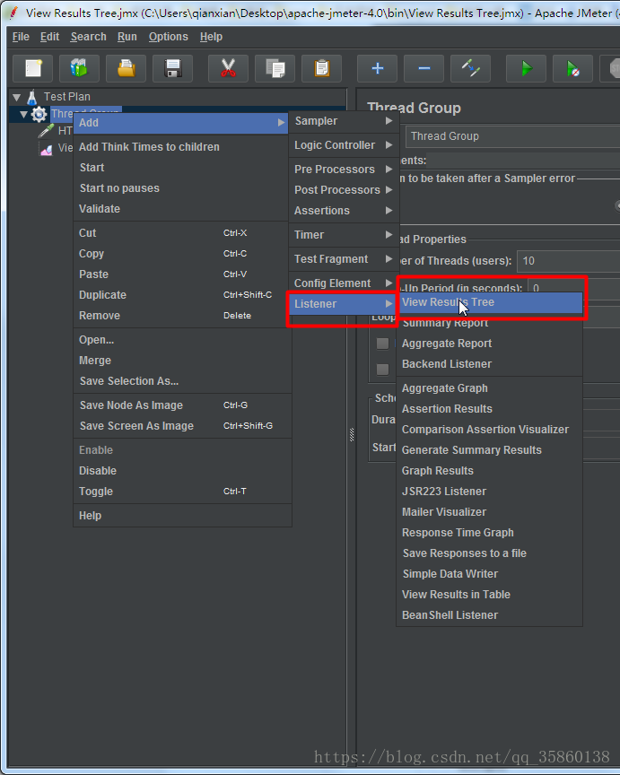
Task: Expand the Timer submenu
Action: tap(344, 235)
